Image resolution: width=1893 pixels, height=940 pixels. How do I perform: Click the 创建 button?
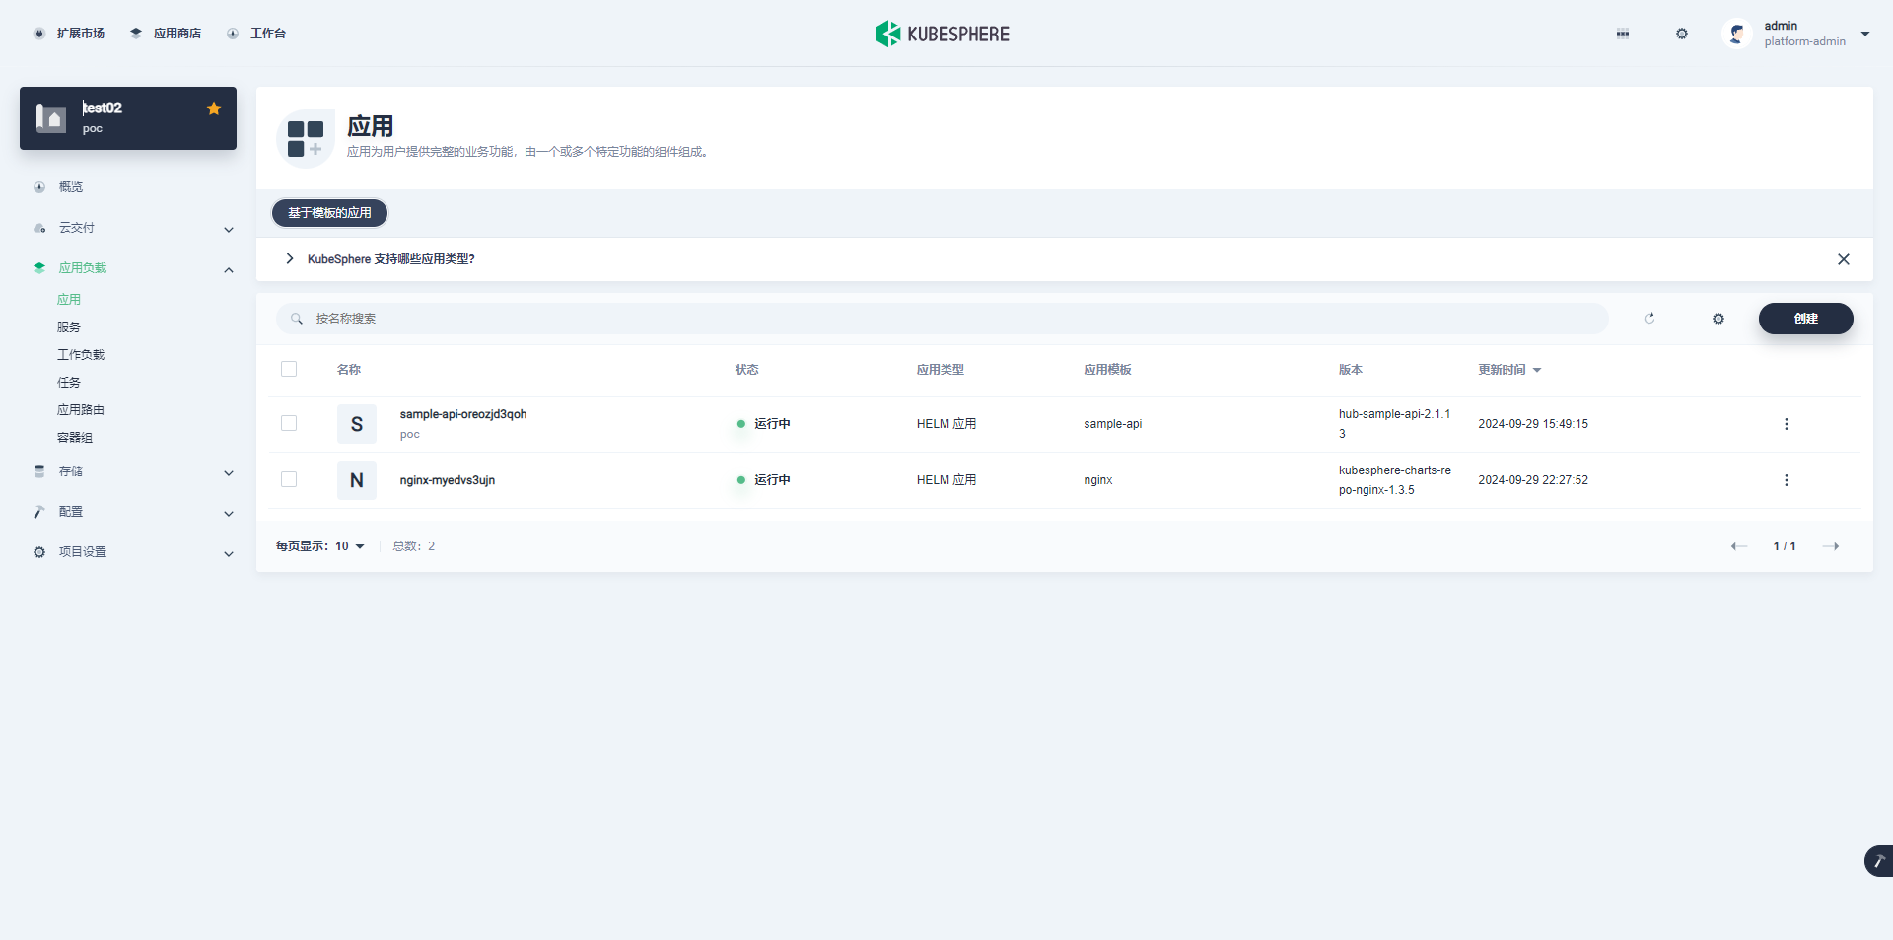[x=1805, y=319]
